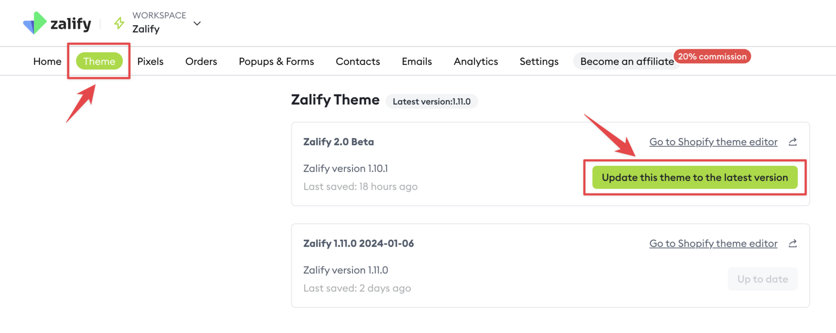Open the Emails tab

(417, 61)
